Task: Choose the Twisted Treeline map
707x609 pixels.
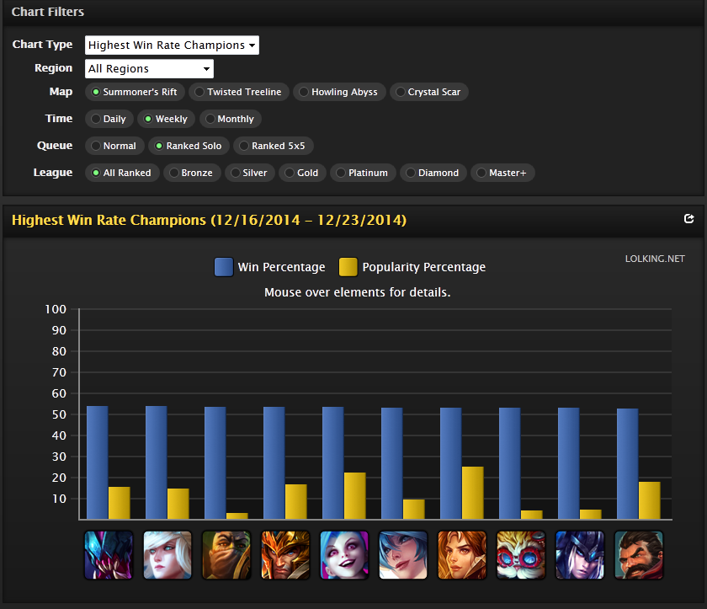Action: click(239, 92)
